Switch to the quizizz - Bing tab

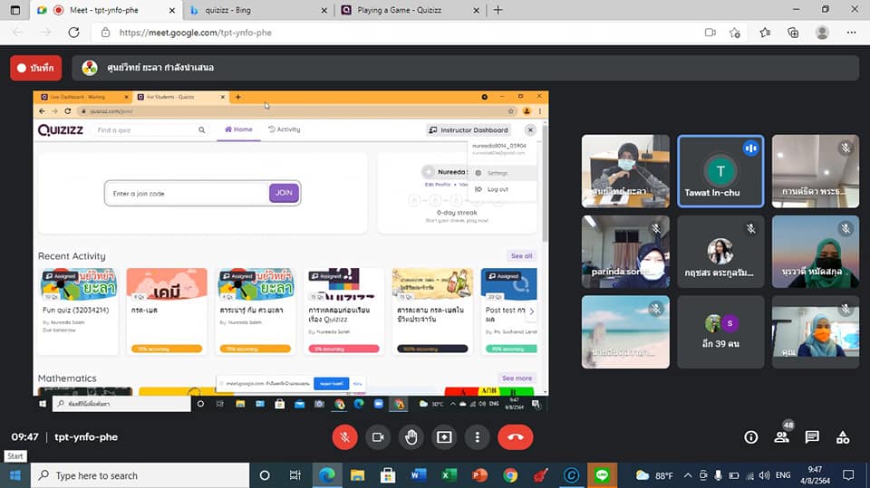coord(258,10)
